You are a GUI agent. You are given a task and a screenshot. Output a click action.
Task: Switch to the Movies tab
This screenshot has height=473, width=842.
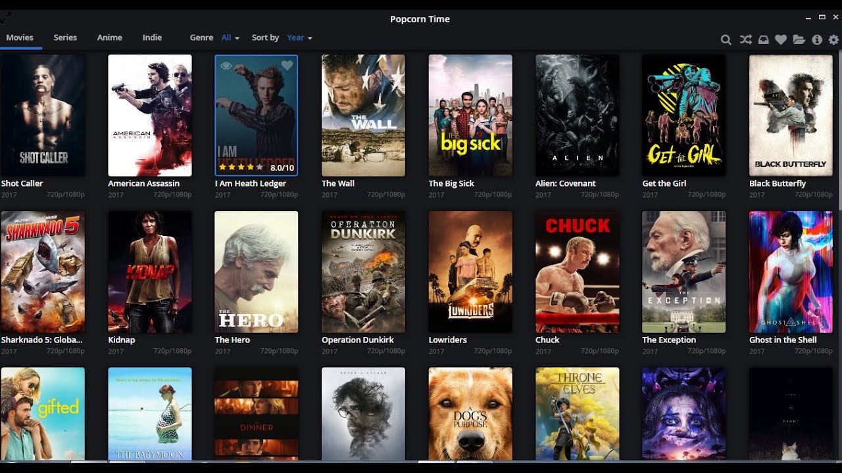(20, 37)
